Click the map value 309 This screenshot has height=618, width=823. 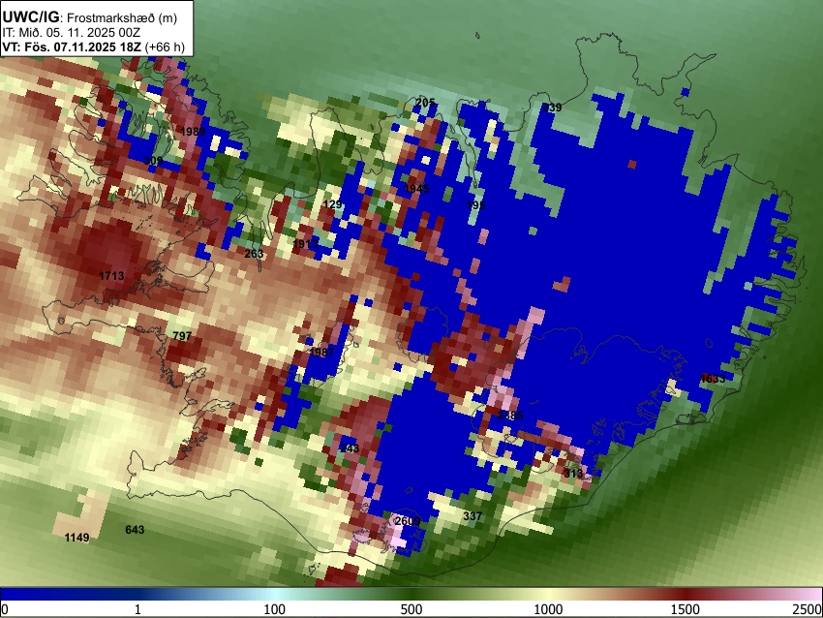[153, 160]
